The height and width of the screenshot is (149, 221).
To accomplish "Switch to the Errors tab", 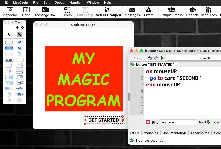I will (x=135, y=133).
